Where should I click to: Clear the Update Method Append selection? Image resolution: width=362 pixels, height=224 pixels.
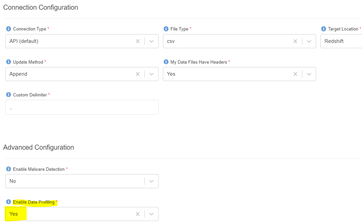[x=138, y=74]
